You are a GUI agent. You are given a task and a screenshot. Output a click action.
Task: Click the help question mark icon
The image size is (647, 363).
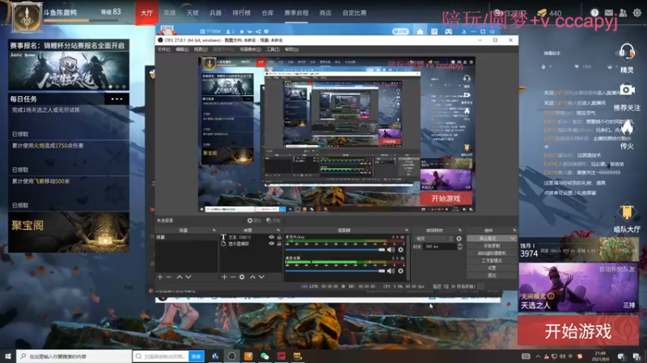[594, 13]
